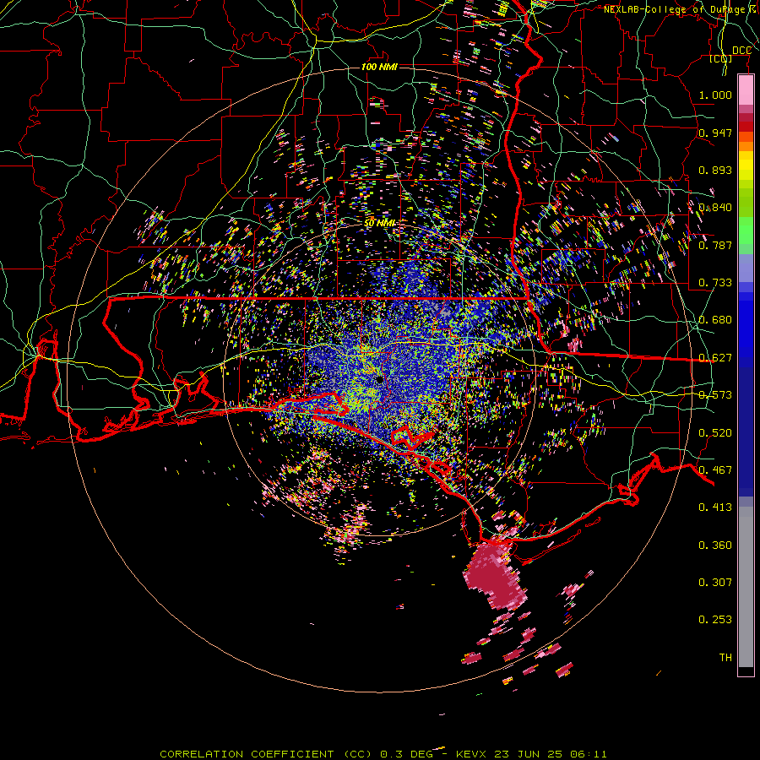Click the bright green swatch on the color bar
Screen dimensions: 760x760
746,230
